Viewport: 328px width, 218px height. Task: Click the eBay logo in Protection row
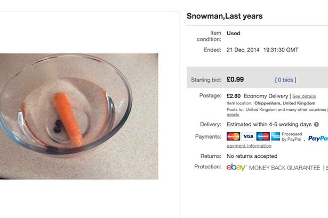pyautogui.click(x=236, y=167)
